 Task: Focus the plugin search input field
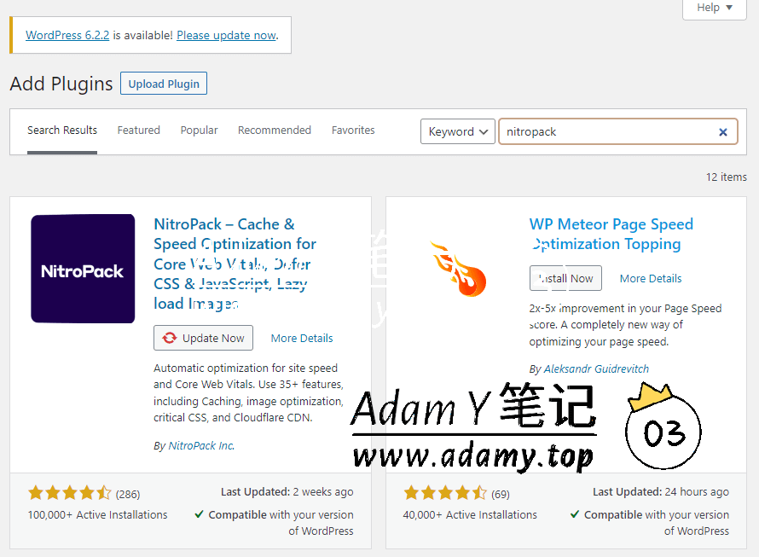(x=607, y=132)
